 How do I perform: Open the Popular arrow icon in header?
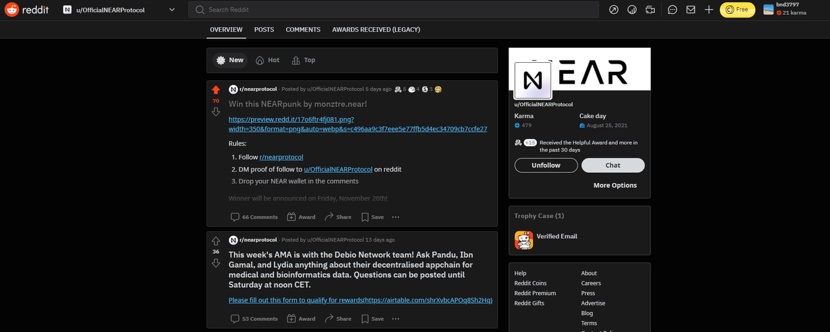click(614, 10)
